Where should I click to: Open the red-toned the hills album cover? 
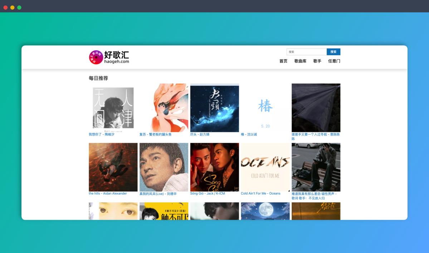[x=113, y=167]
